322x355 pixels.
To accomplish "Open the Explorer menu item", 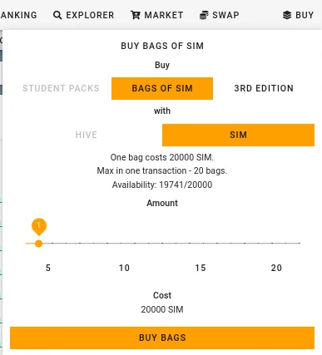I will pyautogui.click(x=83, y=15).
